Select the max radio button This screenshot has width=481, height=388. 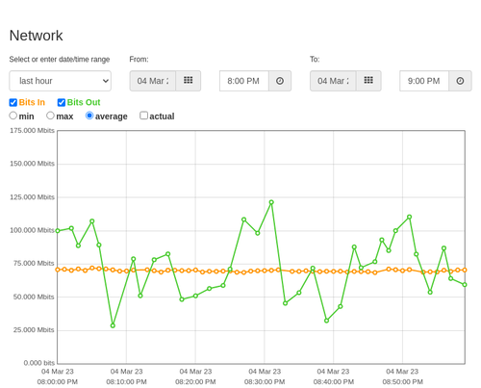pos(50,116)
